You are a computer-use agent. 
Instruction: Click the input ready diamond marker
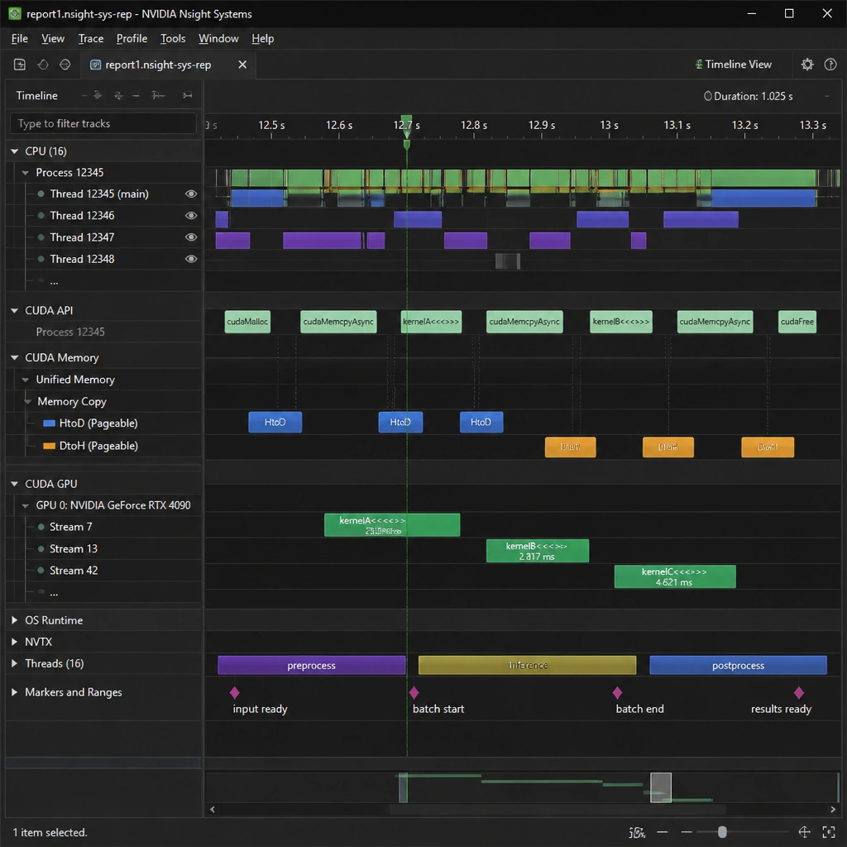pos(234,692)
